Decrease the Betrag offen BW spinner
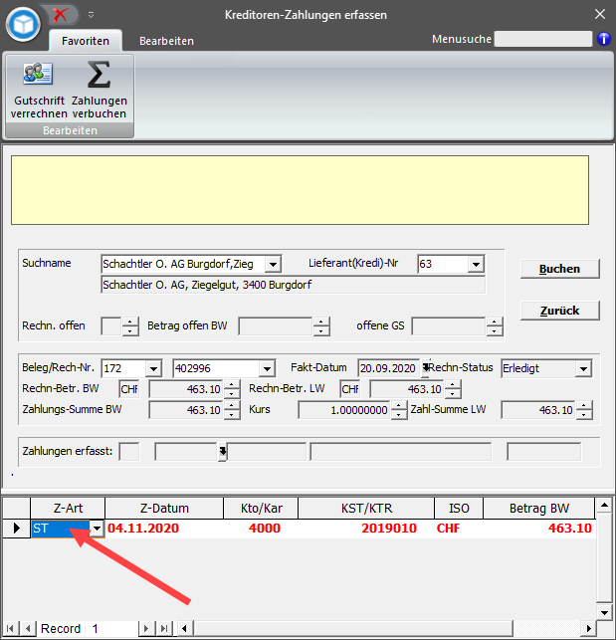The width and height of the screenshot is (616, 640). (321, 331)
